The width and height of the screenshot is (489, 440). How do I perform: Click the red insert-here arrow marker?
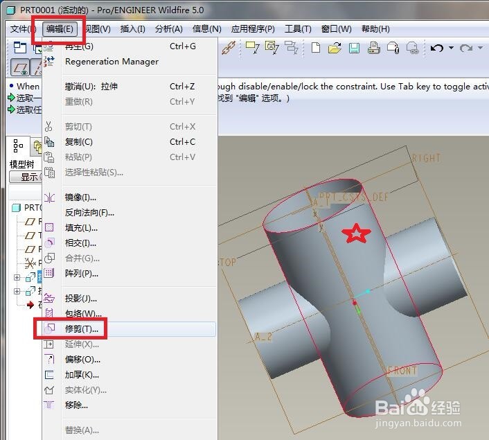coord(30,305)
